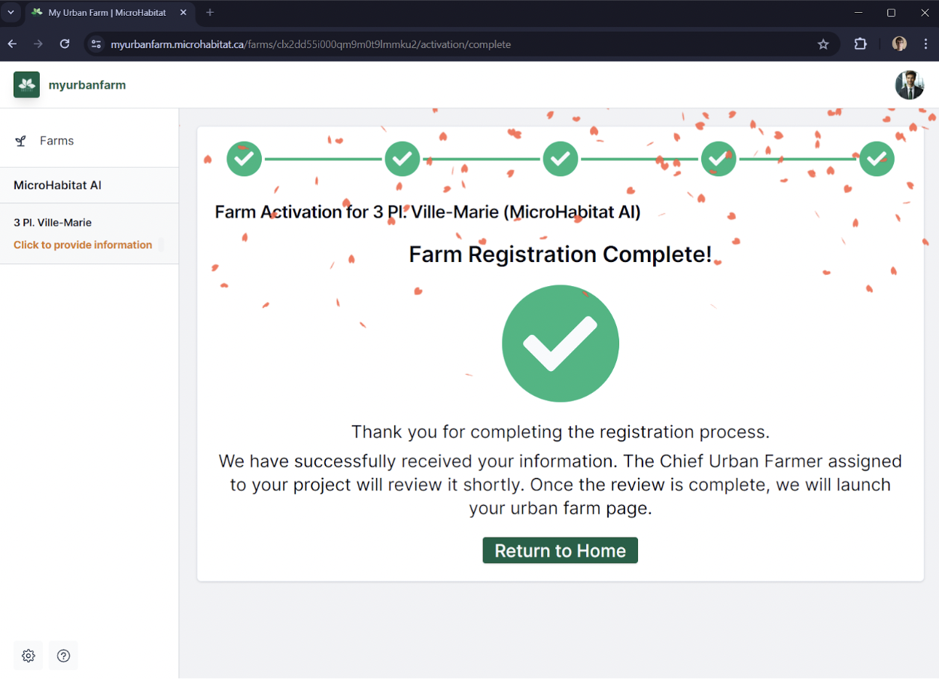
Task: Open the help question mark icon
Action: point(64,656)
